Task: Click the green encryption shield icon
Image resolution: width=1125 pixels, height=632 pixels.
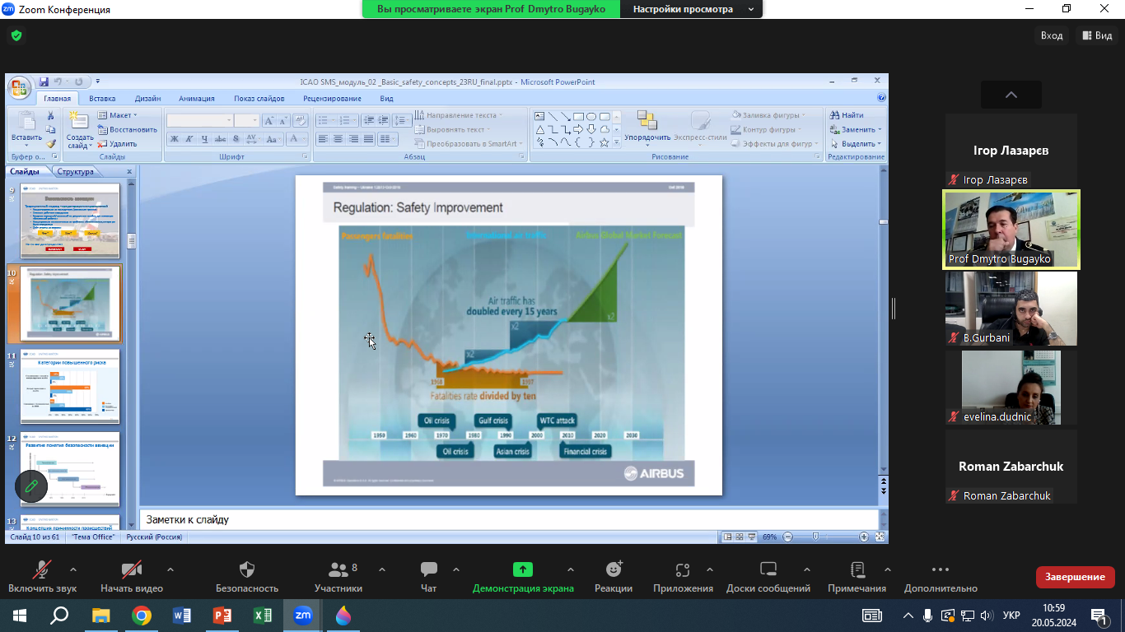Action: 16,36
